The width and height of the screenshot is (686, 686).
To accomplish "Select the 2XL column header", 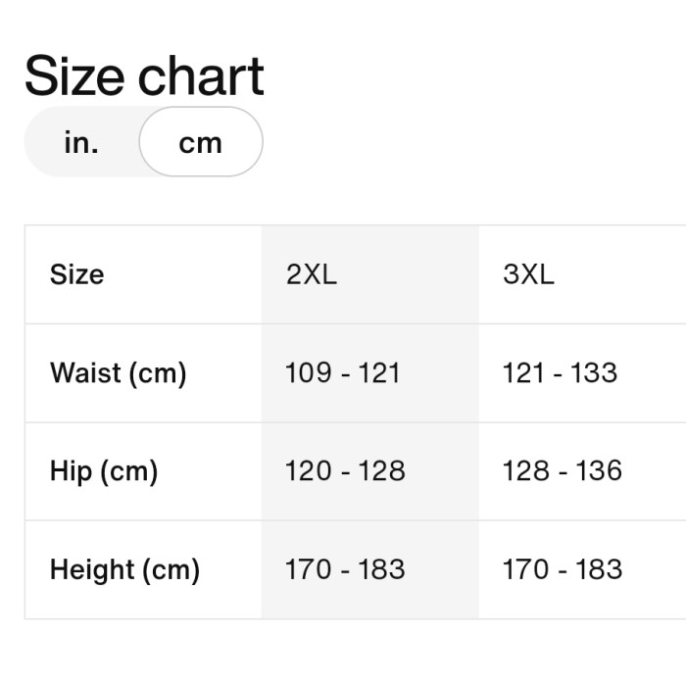I will coord(311,274).
